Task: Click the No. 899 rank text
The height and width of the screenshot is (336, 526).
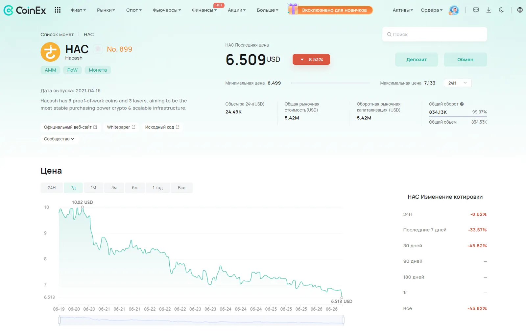Action: tap(120, 49)
